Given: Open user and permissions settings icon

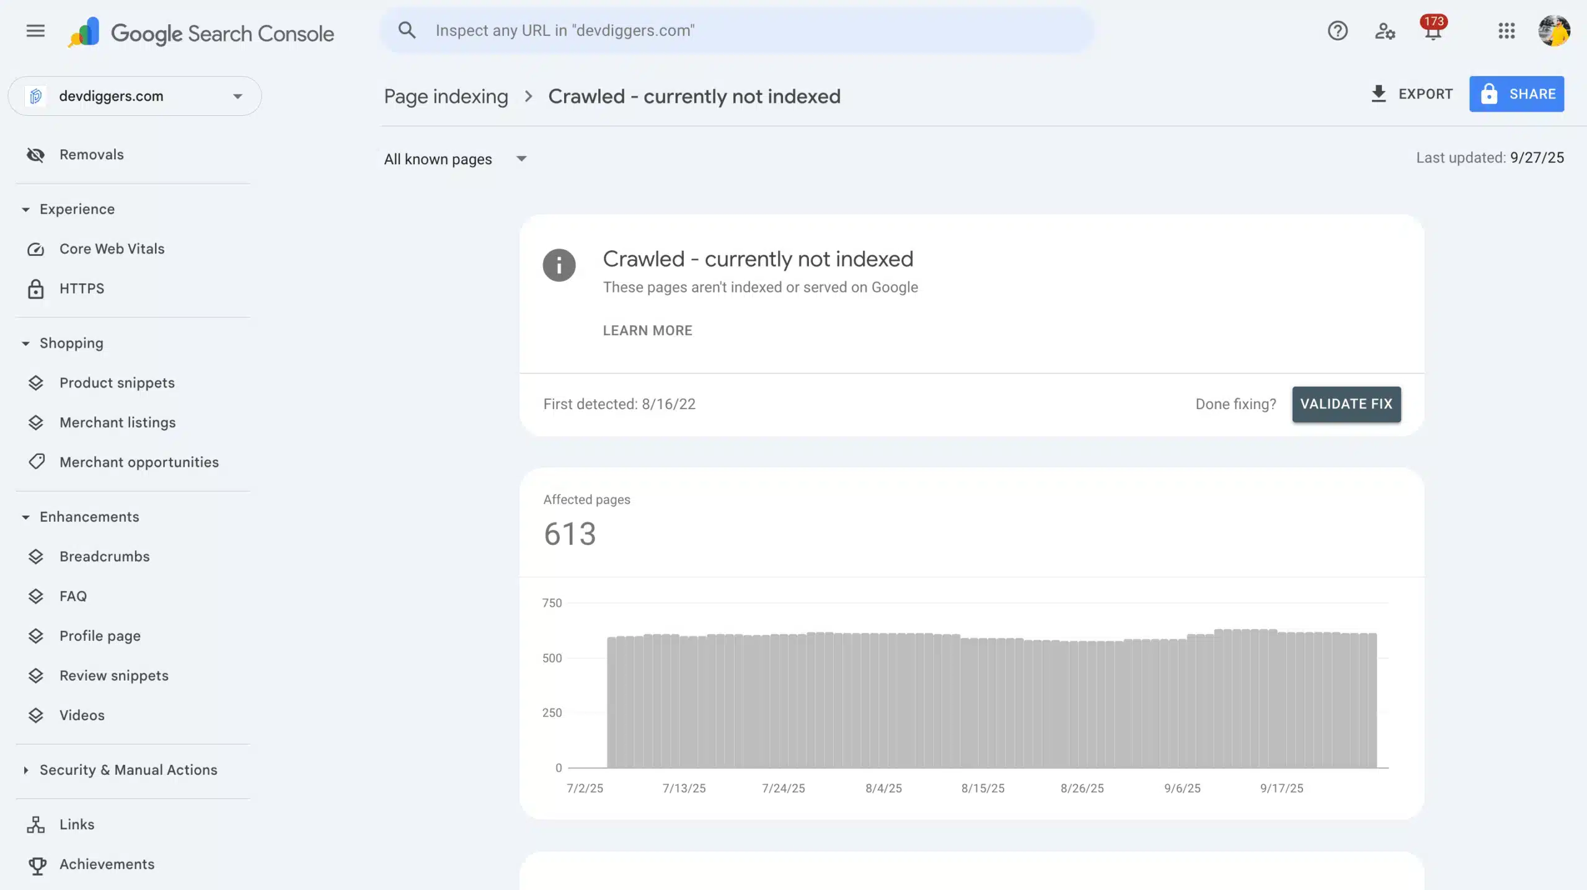Looking at the screenshot, I should (x=1384, y=31).
